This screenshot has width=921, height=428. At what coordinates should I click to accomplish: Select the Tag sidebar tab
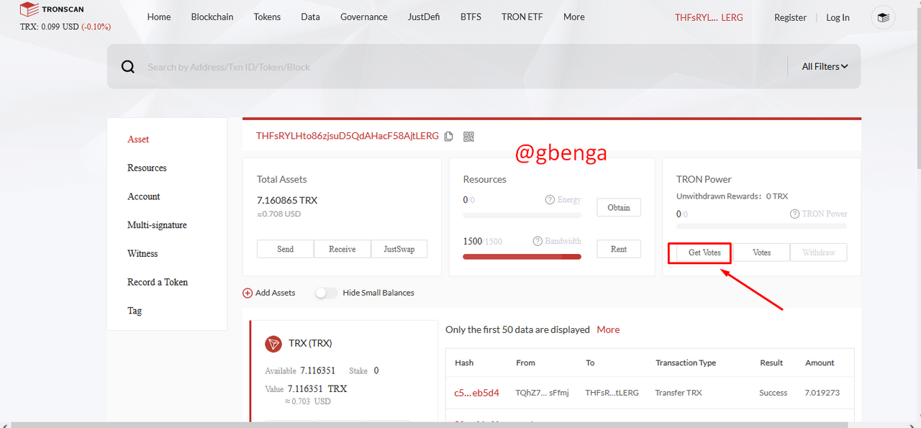[135, 311]
